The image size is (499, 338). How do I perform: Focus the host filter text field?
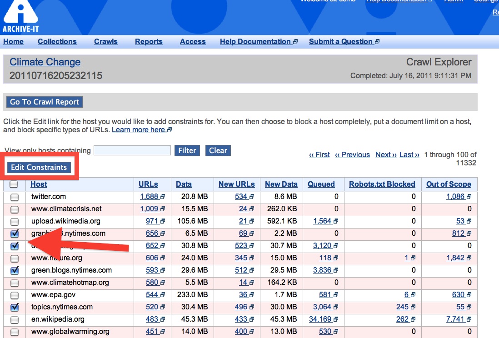[x=132, y=150]
